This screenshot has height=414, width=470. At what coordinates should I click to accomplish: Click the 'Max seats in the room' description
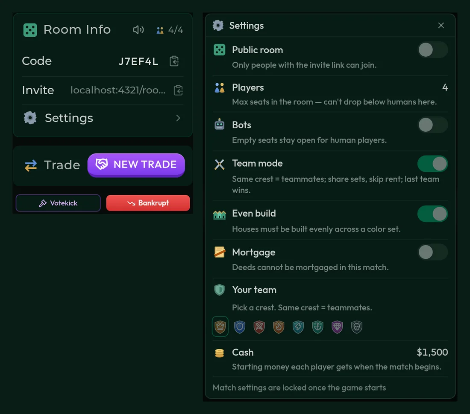click(334, 102)
